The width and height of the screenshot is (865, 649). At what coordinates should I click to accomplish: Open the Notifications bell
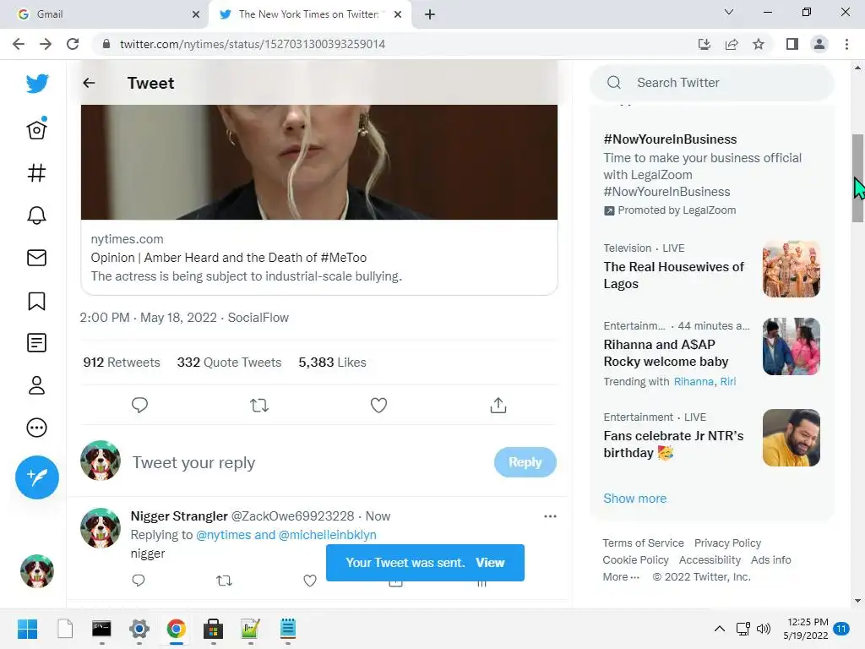(x=37, y=215)
